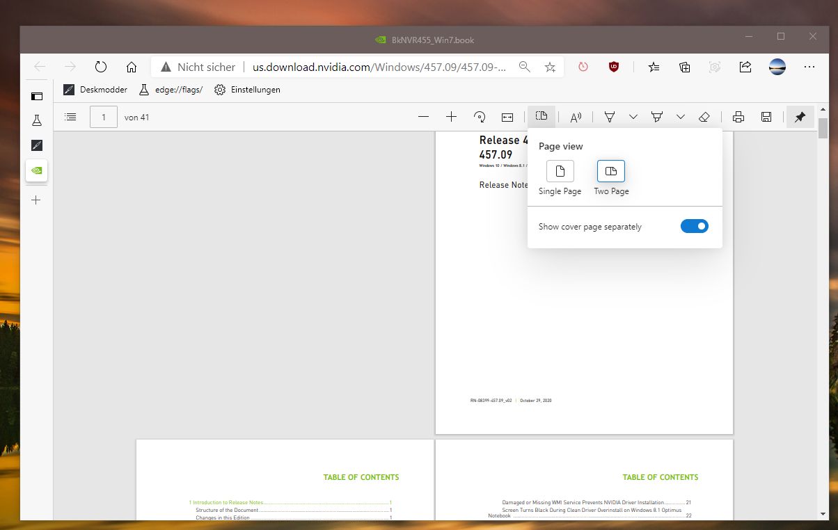Viewport: 838px width, 530px height.
Task: Toggle the Page view button
Action: (x=541, y=117)
